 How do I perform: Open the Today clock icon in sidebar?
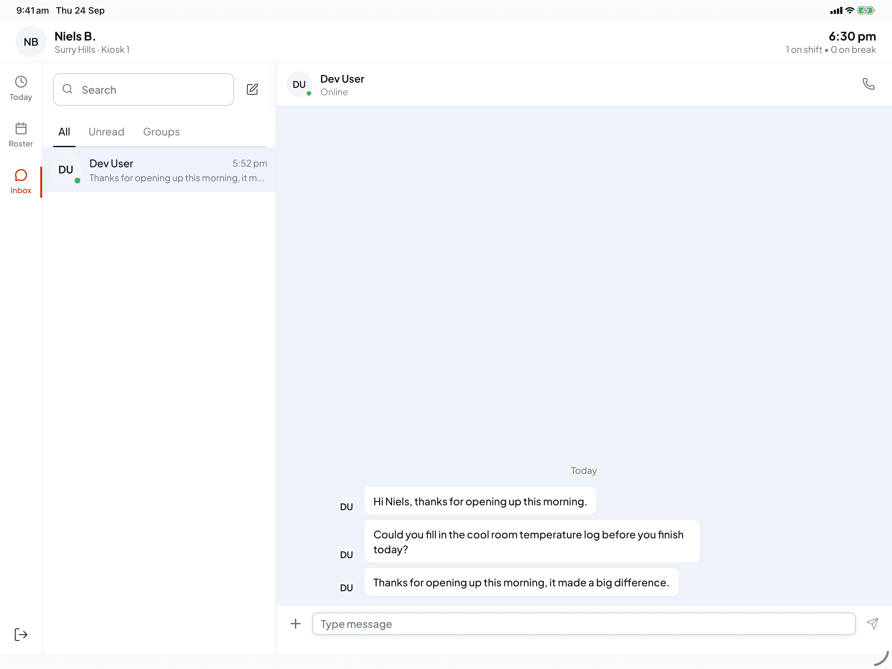[21, 82]
